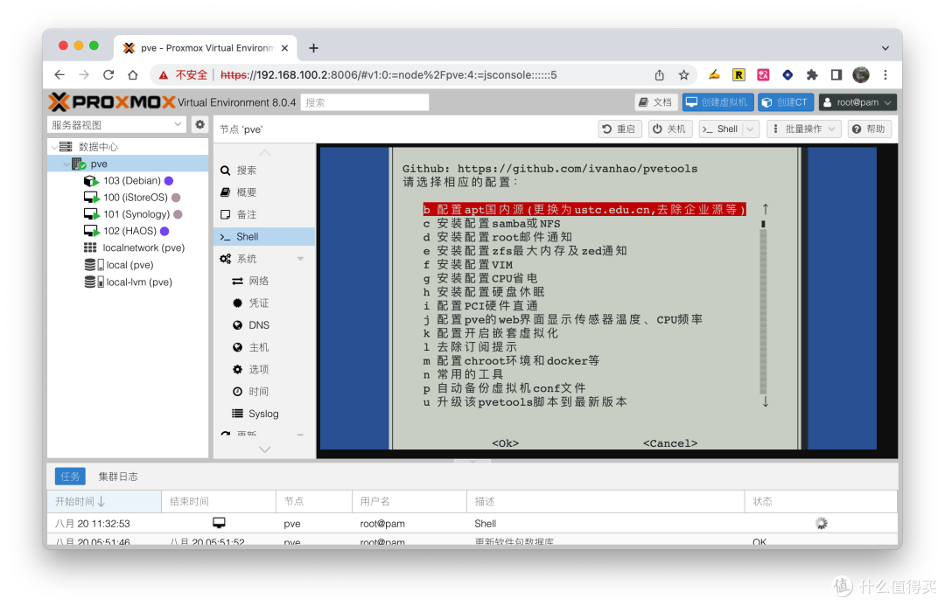Viewport: 945px width, 606px height.
Task: Click the share page icon
Action: [660, 74]
